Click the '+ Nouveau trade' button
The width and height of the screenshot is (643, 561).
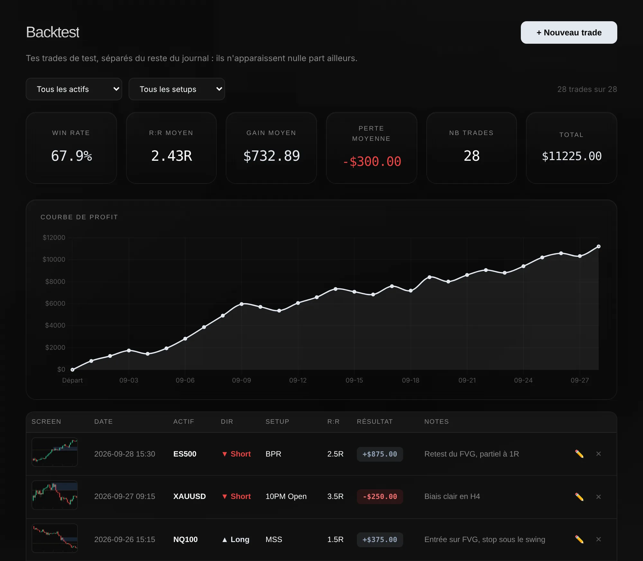[569, 32]
